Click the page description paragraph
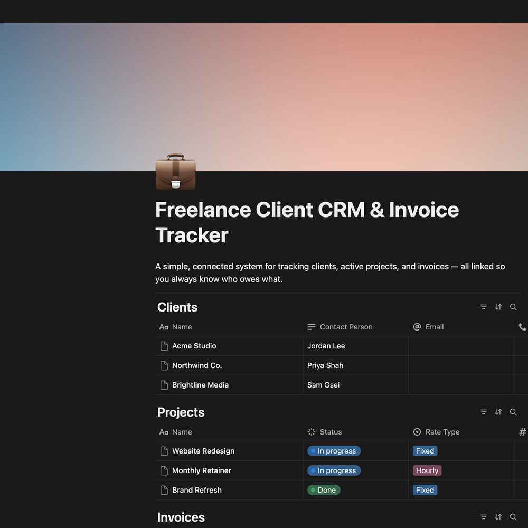The height and width of the screenshot is (528, 528). [330, 273]
